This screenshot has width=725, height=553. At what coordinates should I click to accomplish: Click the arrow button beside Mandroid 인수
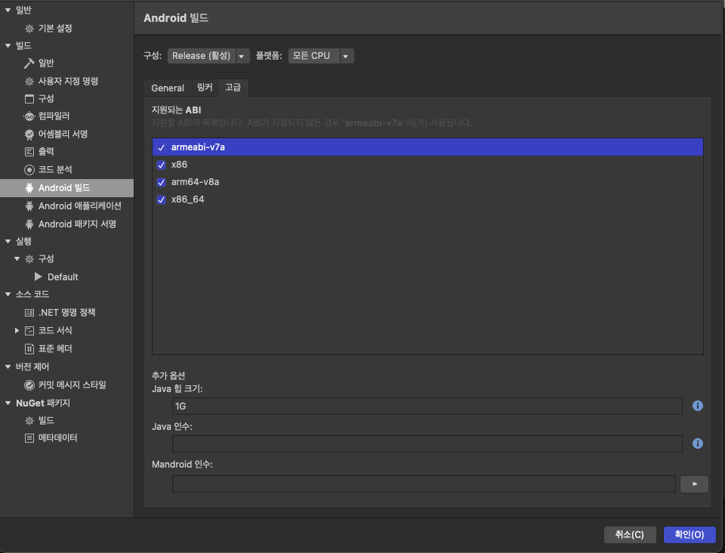(x=694, y=484)
